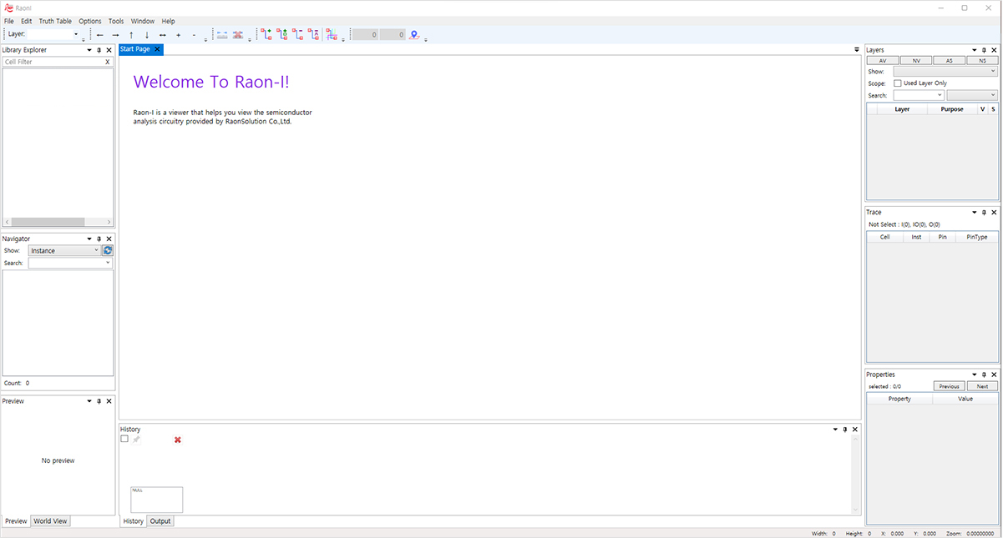The width and height of the screenshot is (1003, 538).
Task: Open the Navigator Search dropdown
Action: [x=108, y=263]
